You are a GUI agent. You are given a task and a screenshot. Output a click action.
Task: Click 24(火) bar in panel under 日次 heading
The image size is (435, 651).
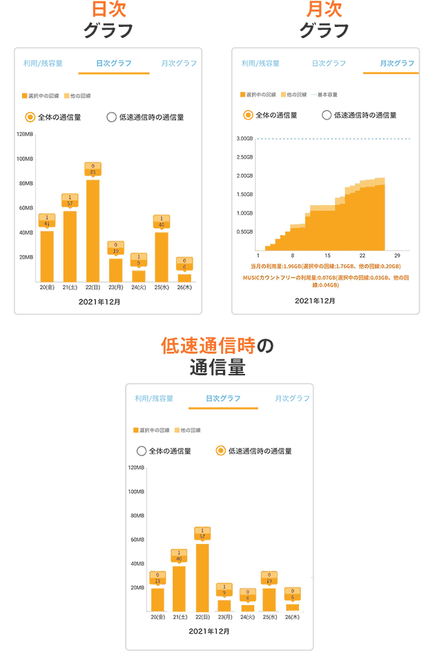[x=139, y=276]
